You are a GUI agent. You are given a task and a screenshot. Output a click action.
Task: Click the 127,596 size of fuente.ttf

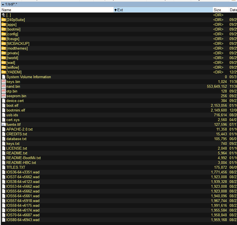tap(220, 125)
